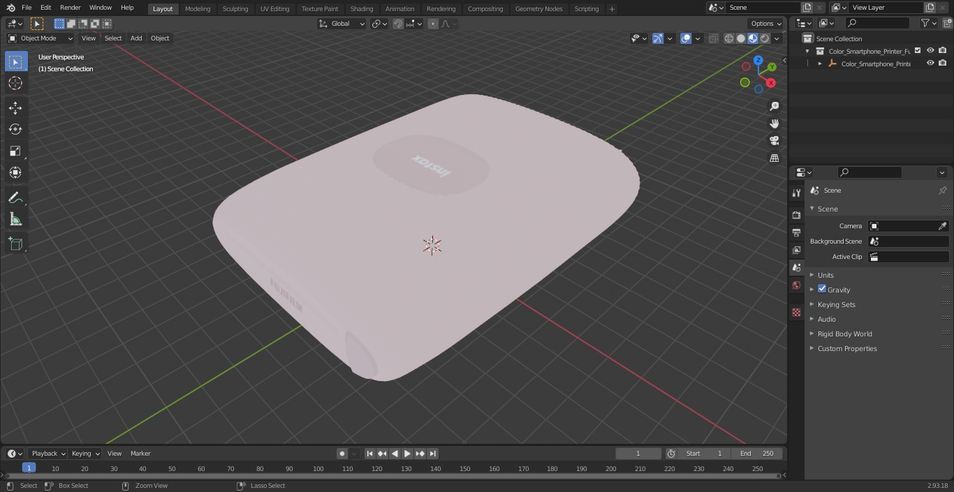This screenshot has width=954, height=492.
Task: Open the Playback dropdown in the timeline
Action: click(x=47, y=454)
